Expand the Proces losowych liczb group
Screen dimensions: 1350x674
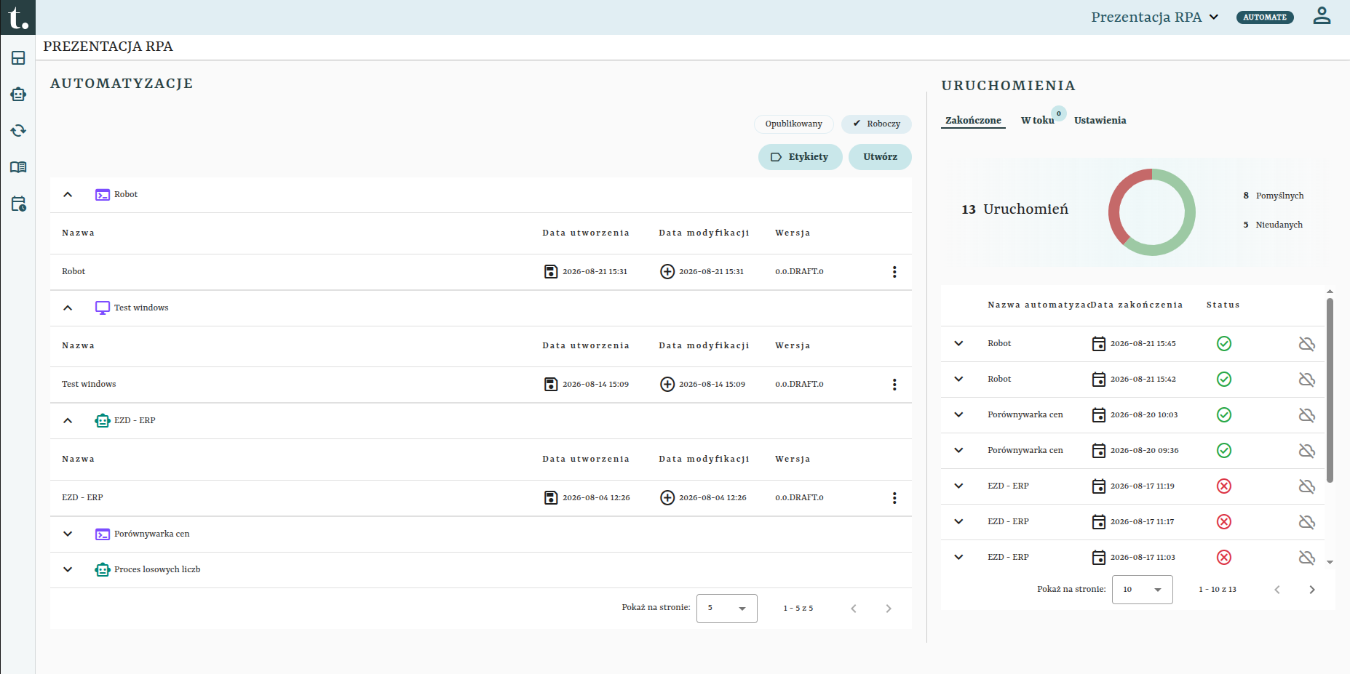coord(68,570)
